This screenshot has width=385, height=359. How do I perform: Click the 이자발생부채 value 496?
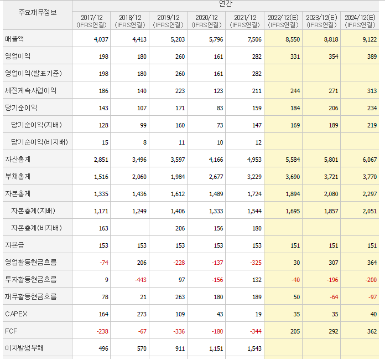click(x=103, y=348)
